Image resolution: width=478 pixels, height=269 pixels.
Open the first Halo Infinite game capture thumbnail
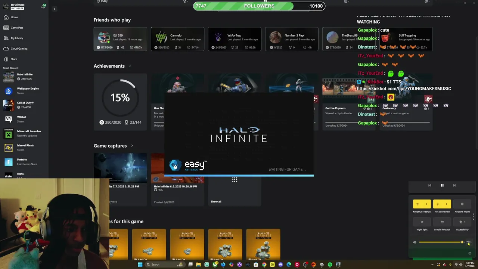coord(120,168)
